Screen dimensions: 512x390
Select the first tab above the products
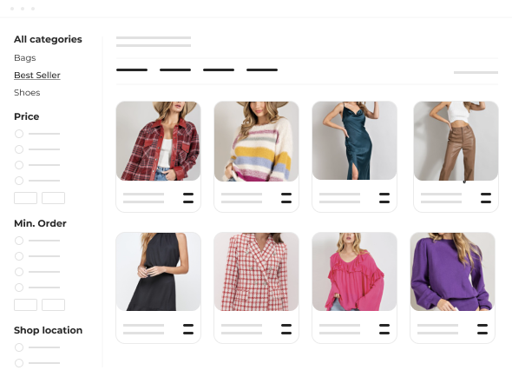tap(132, 70)
